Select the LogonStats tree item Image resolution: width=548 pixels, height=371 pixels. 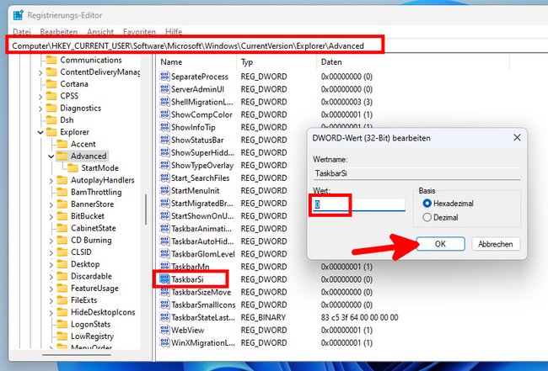click(x=90, y=324)
